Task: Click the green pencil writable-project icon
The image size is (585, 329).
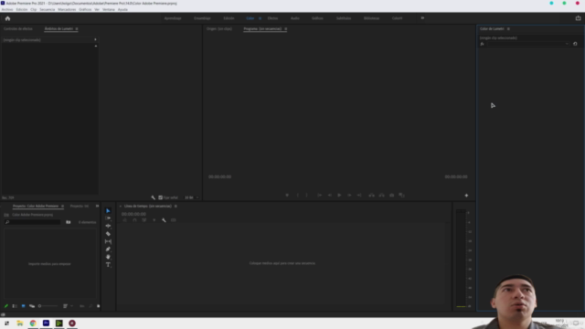Action: tap(6, 306)
